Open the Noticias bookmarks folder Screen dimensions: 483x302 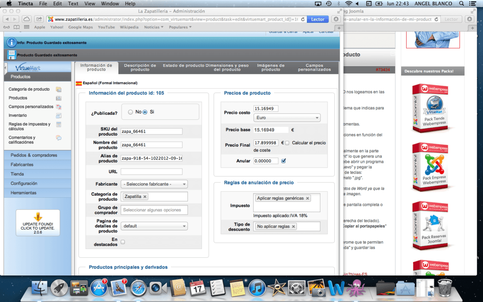pyautogui.click(x=154, y=27)
